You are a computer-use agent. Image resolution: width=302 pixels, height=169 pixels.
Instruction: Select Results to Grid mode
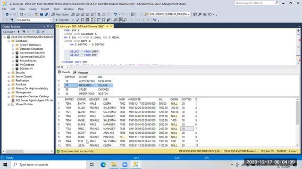coord(120,20)
